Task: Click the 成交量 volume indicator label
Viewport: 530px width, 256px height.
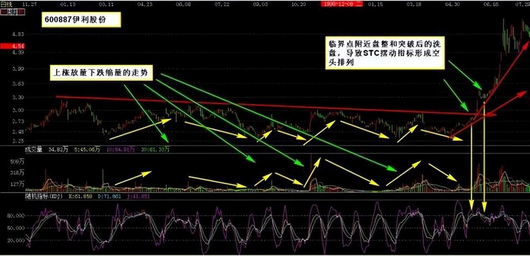Action: pyautogui.click(x=34, y=149)
